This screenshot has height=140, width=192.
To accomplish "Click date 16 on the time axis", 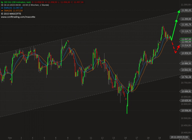I will click(x=125, y=138).
